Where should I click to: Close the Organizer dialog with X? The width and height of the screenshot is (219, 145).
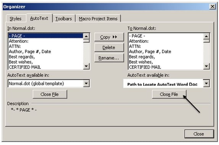213,7
